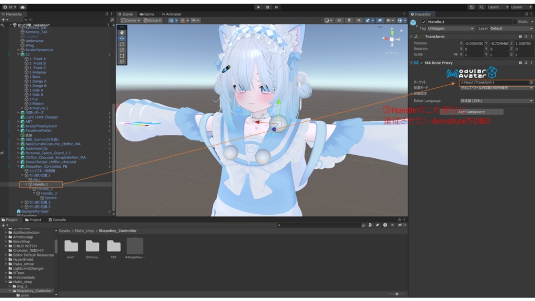Toggle the Static checkbox
Image resolution: width=535 pixels, height=301 pixels.
[515, 22]
